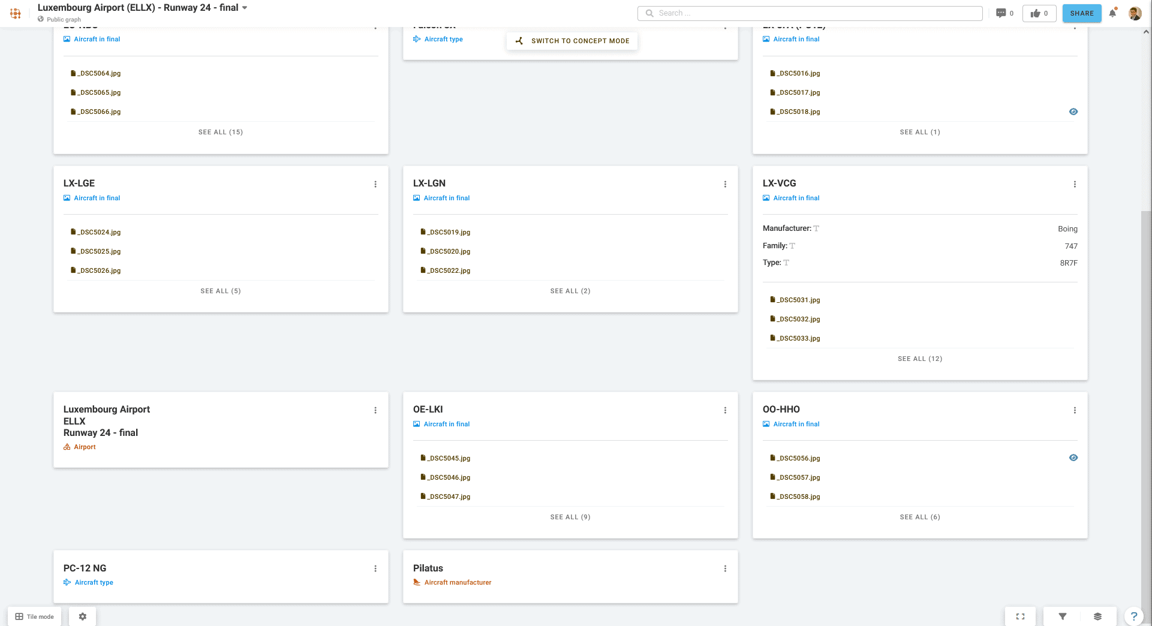
Task: Open the LX-LGE card options menu
Action: tap(375, 184)
